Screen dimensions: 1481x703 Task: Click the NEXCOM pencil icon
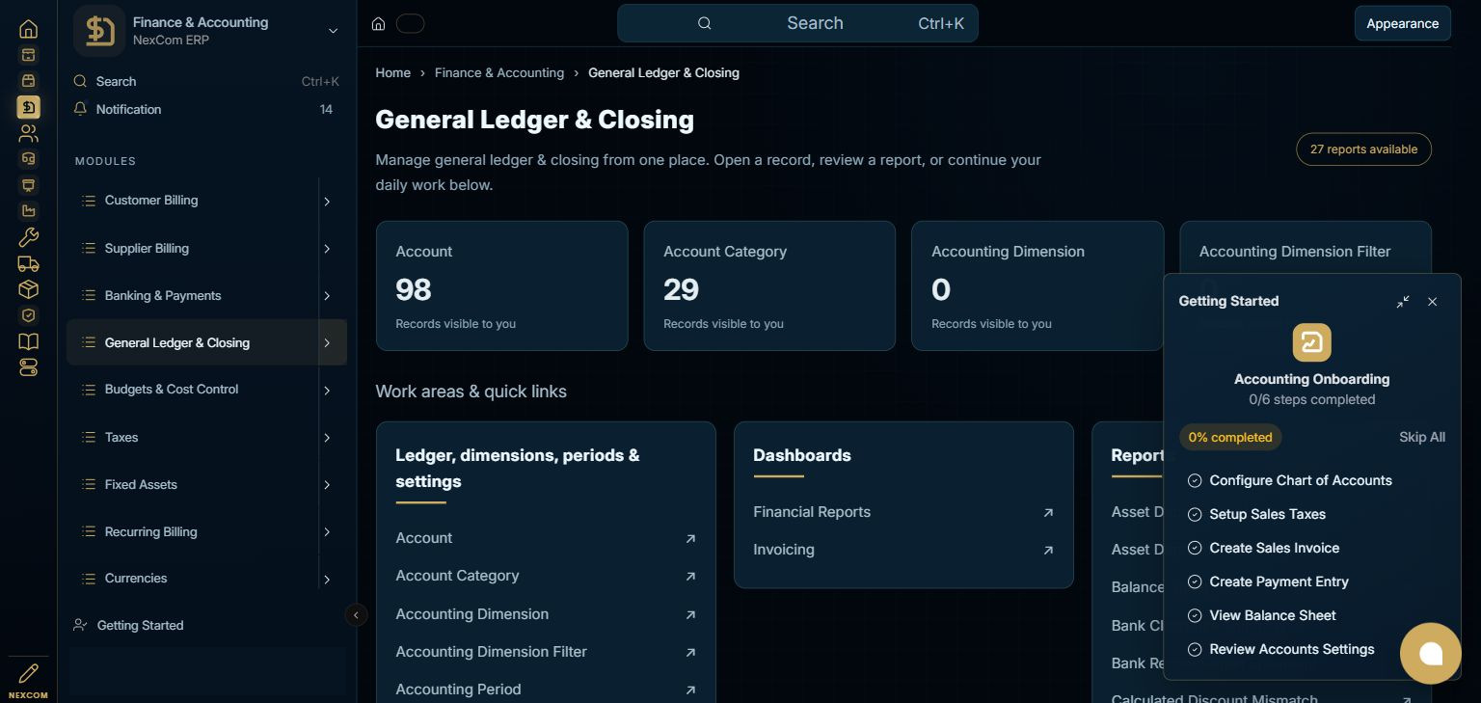pos(28,674)
